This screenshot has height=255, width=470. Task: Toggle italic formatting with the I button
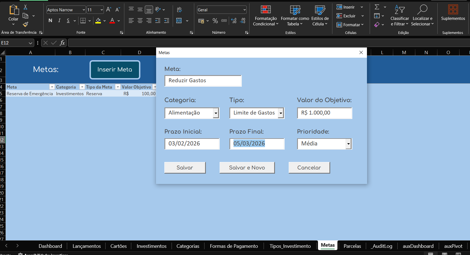point(59,20)
